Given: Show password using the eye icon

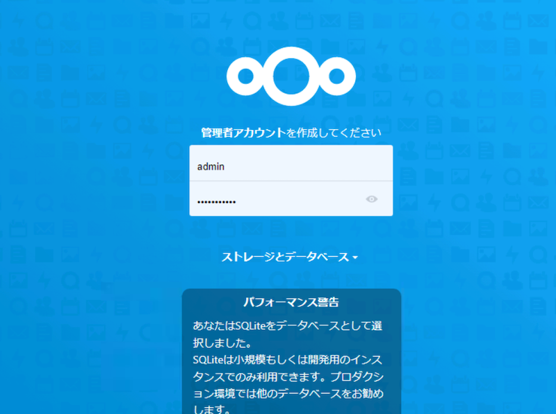Looking at the screenshot, I should [x=371, y=199].
